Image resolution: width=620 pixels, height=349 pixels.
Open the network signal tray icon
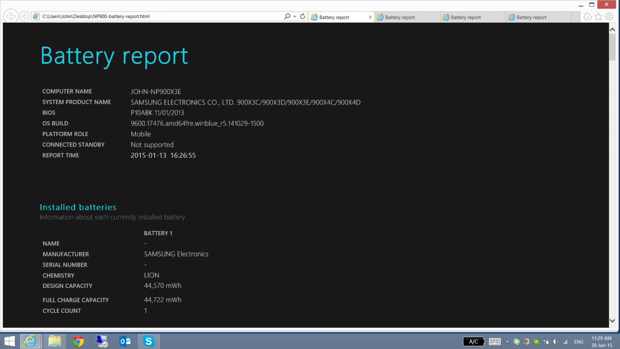click(565, 342)
